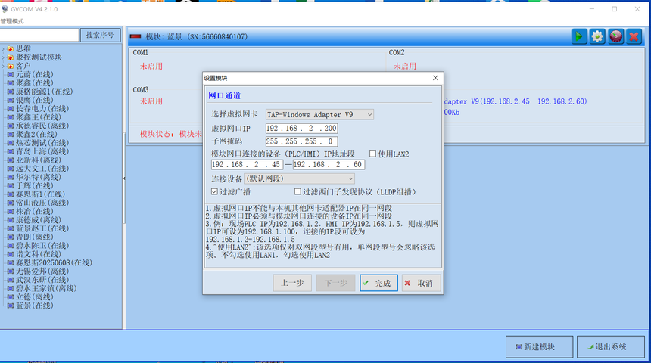
Task: Click the module icon beside 于辉(在线)
Action: [11, 185]
